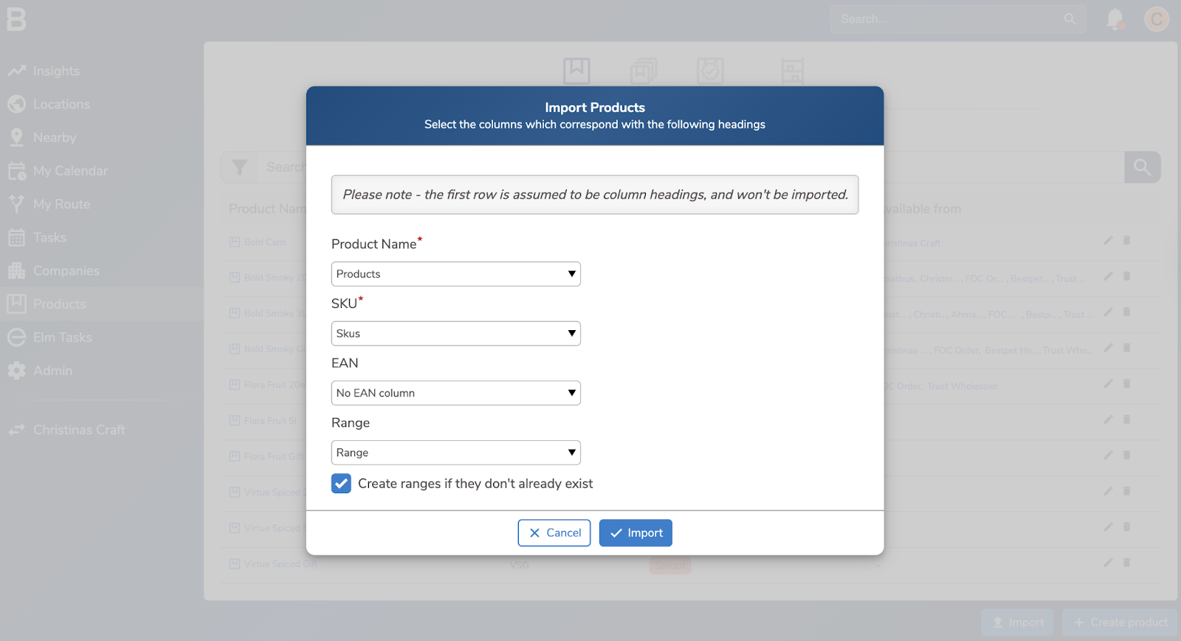Viewport: 1181px width, 641px height.
Task: Click the user avatar icon
Action: pyautogui.click(x=1156, y=19)
